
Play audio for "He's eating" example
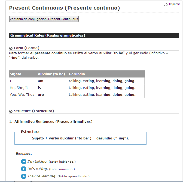(x=24, y=169)
